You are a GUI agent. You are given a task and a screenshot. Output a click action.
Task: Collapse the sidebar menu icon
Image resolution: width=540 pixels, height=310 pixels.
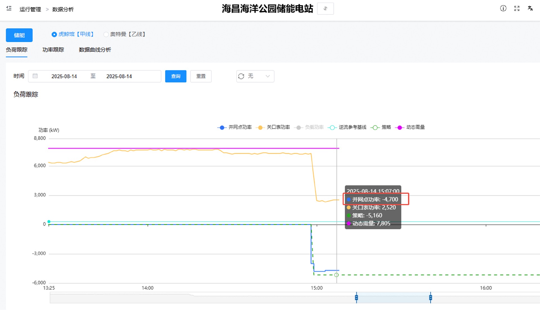coord(9,8)
